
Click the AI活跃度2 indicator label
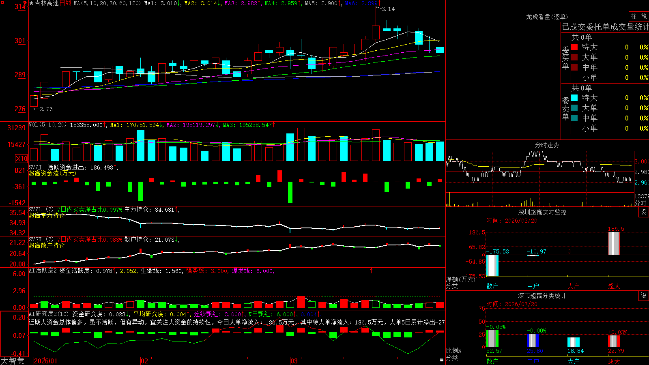[43, 271]
